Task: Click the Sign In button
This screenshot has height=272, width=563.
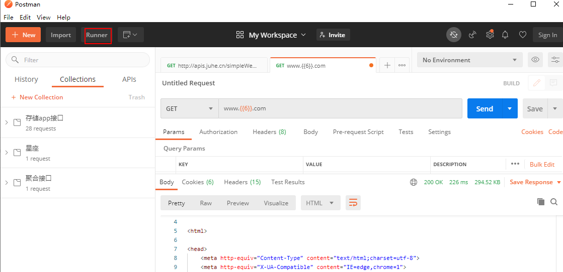Action: point(547,35)
